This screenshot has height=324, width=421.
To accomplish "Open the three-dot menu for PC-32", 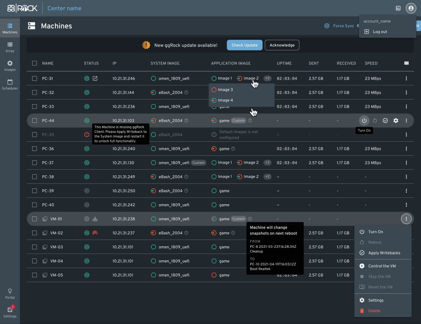I will 406,92.
